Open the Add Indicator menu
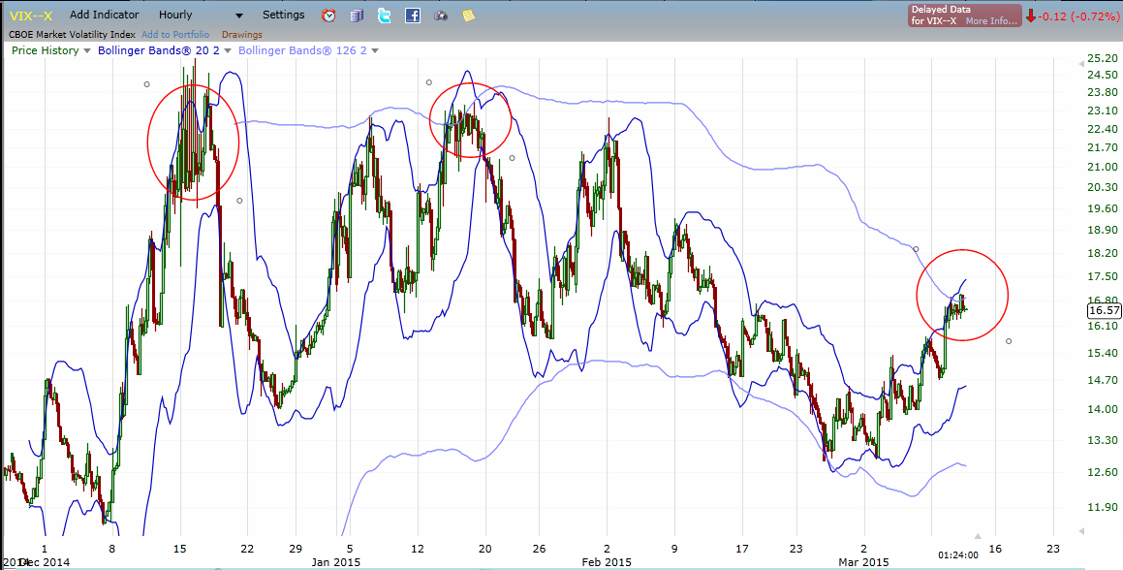Viewport: 1123px width, 570px height. click(x=105, y=16)
